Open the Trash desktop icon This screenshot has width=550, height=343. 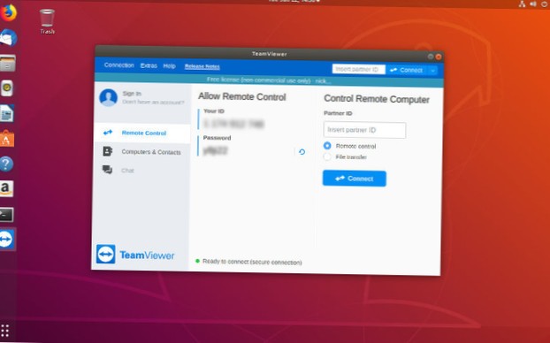point(47,22)
